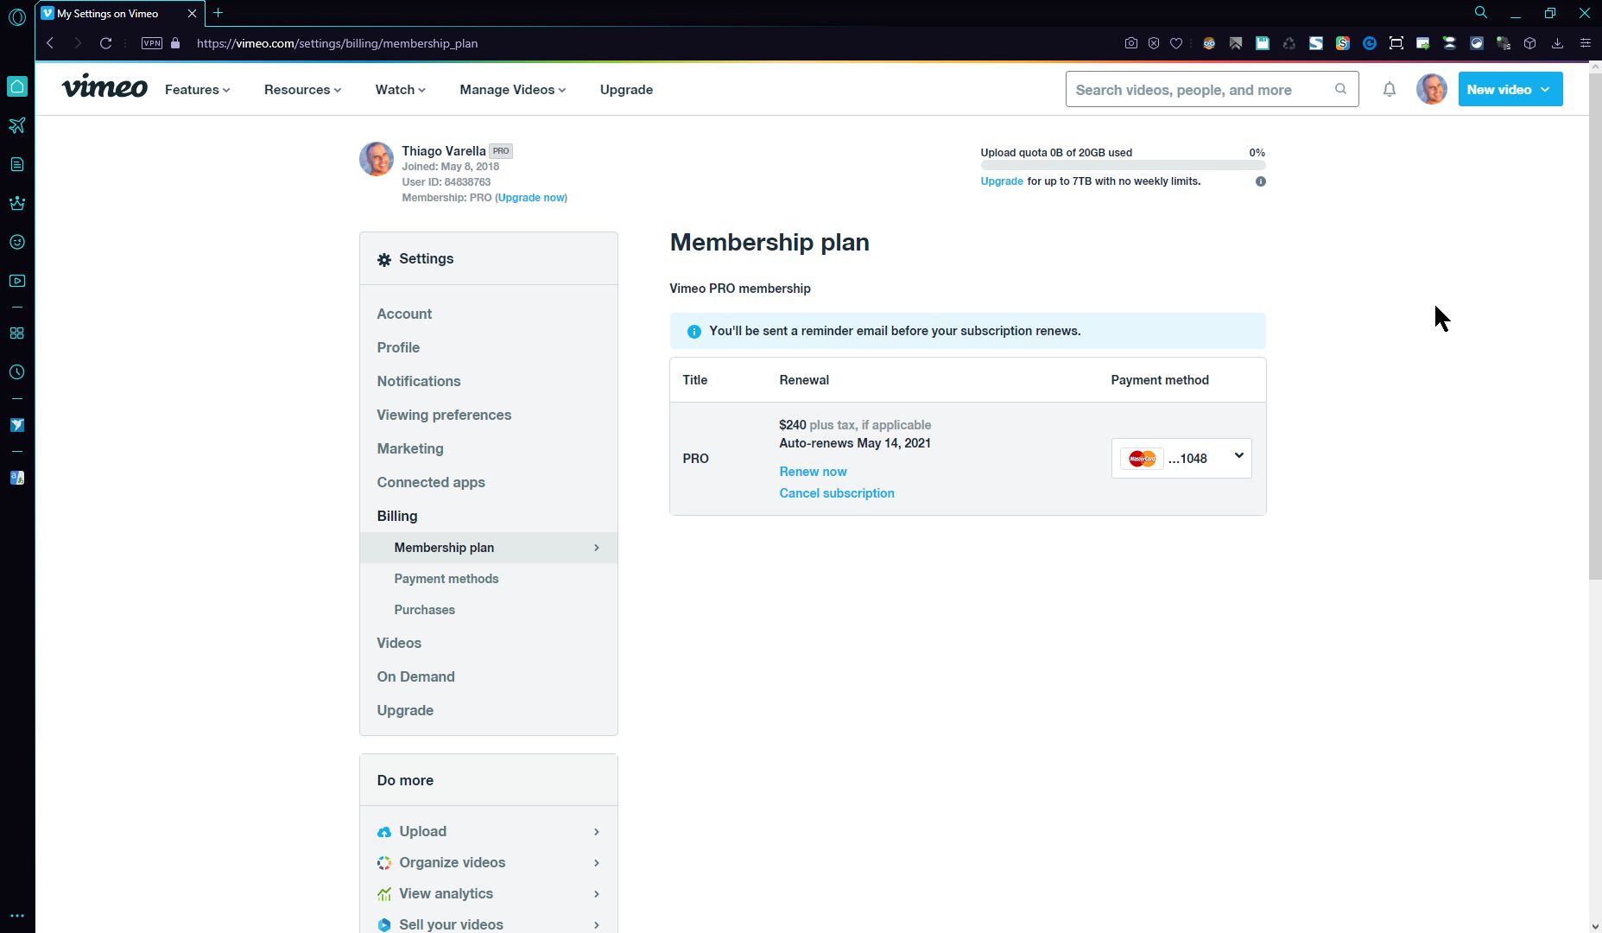Open the payment method card dropdown
The height and width of the screenshot is (933, 1602).
[1181, 458]
